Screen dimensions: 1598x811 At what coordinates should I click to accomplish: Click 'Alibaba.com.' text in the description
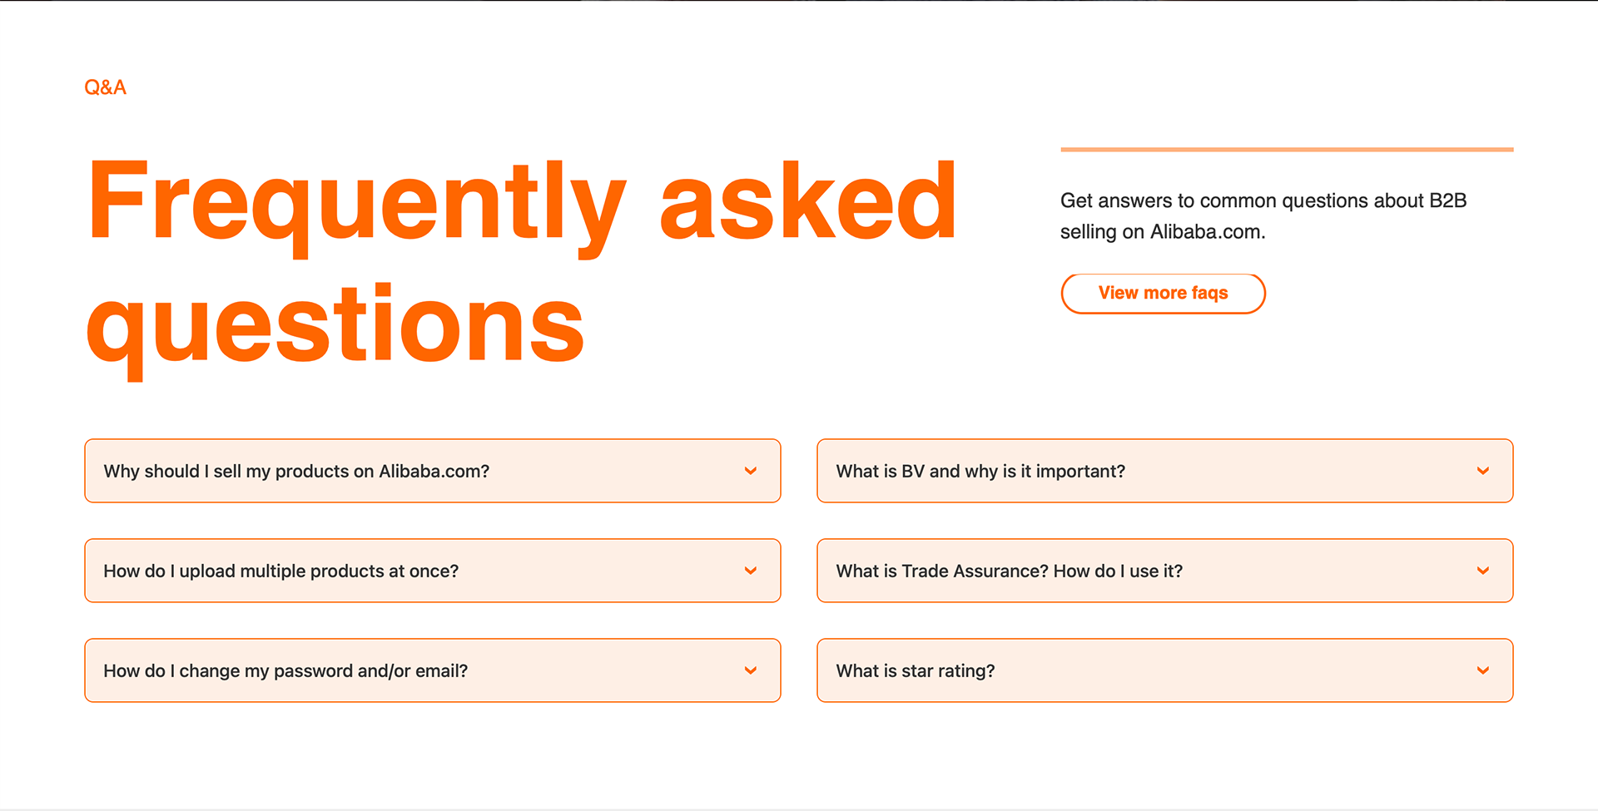[1207, 232]
